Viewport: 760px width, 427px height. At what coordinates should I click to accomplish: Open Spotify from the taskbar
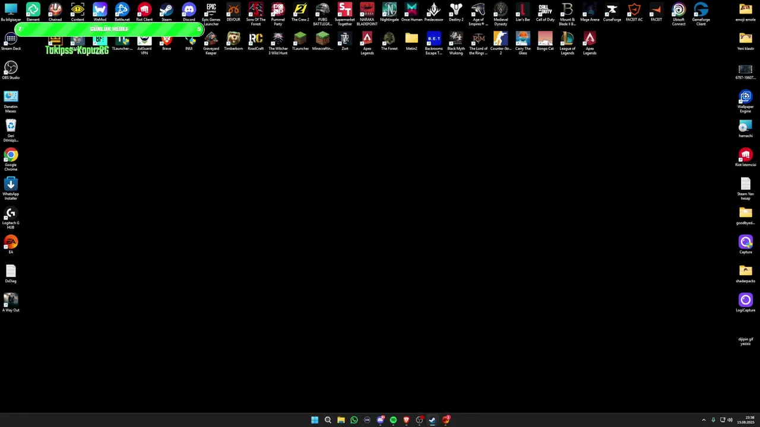393,420
